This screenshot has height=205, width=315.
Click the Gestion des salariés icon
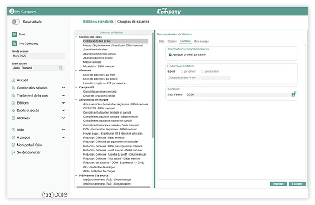point(13,88)
